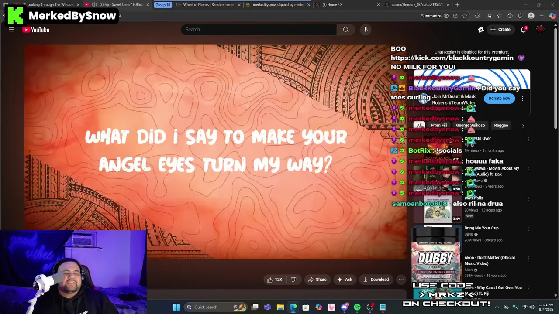The width and height of the screenshot is (559, 314).
Task: Dislike the video
Action: (293, 280)
